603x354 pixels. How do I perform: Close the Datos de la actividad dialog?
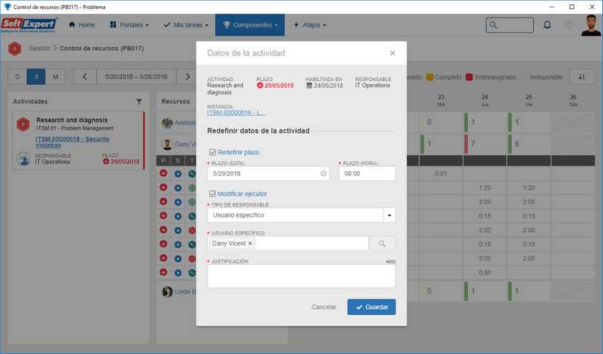[x=392, y=53]
